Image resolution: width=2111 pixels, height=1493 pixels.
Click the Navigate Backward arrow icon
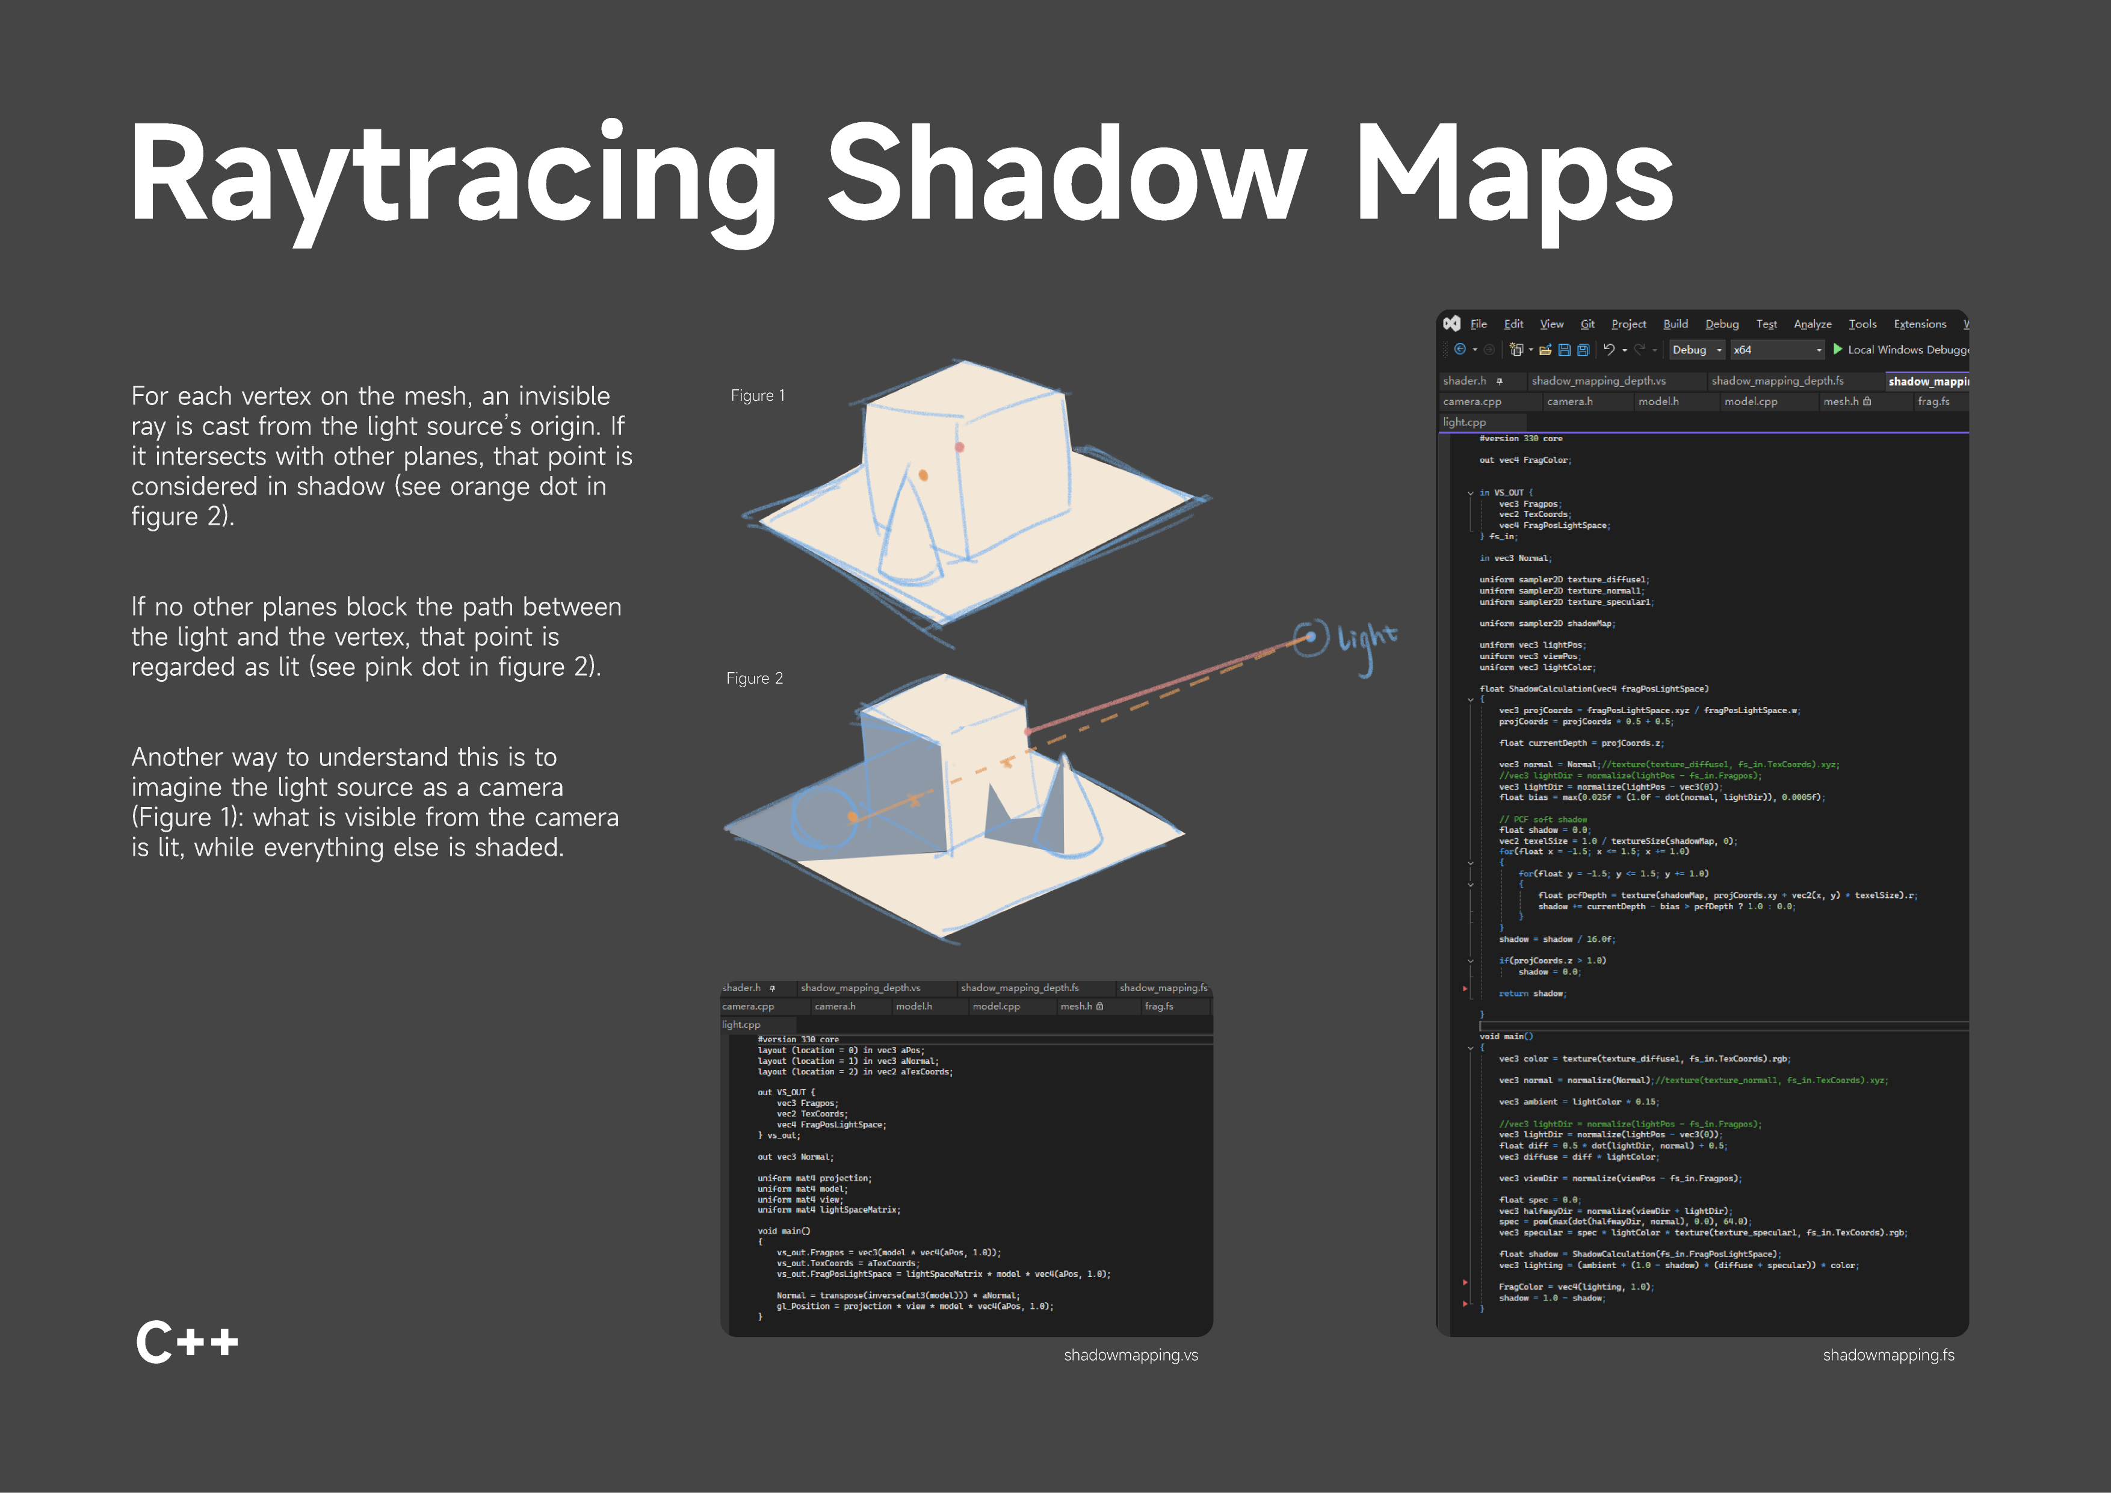(x=1460, y=350)
